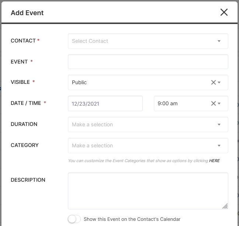Screen dimensions: 239x226
Task: Follow the HERE link for Event Categories
Action: point(214,161)
